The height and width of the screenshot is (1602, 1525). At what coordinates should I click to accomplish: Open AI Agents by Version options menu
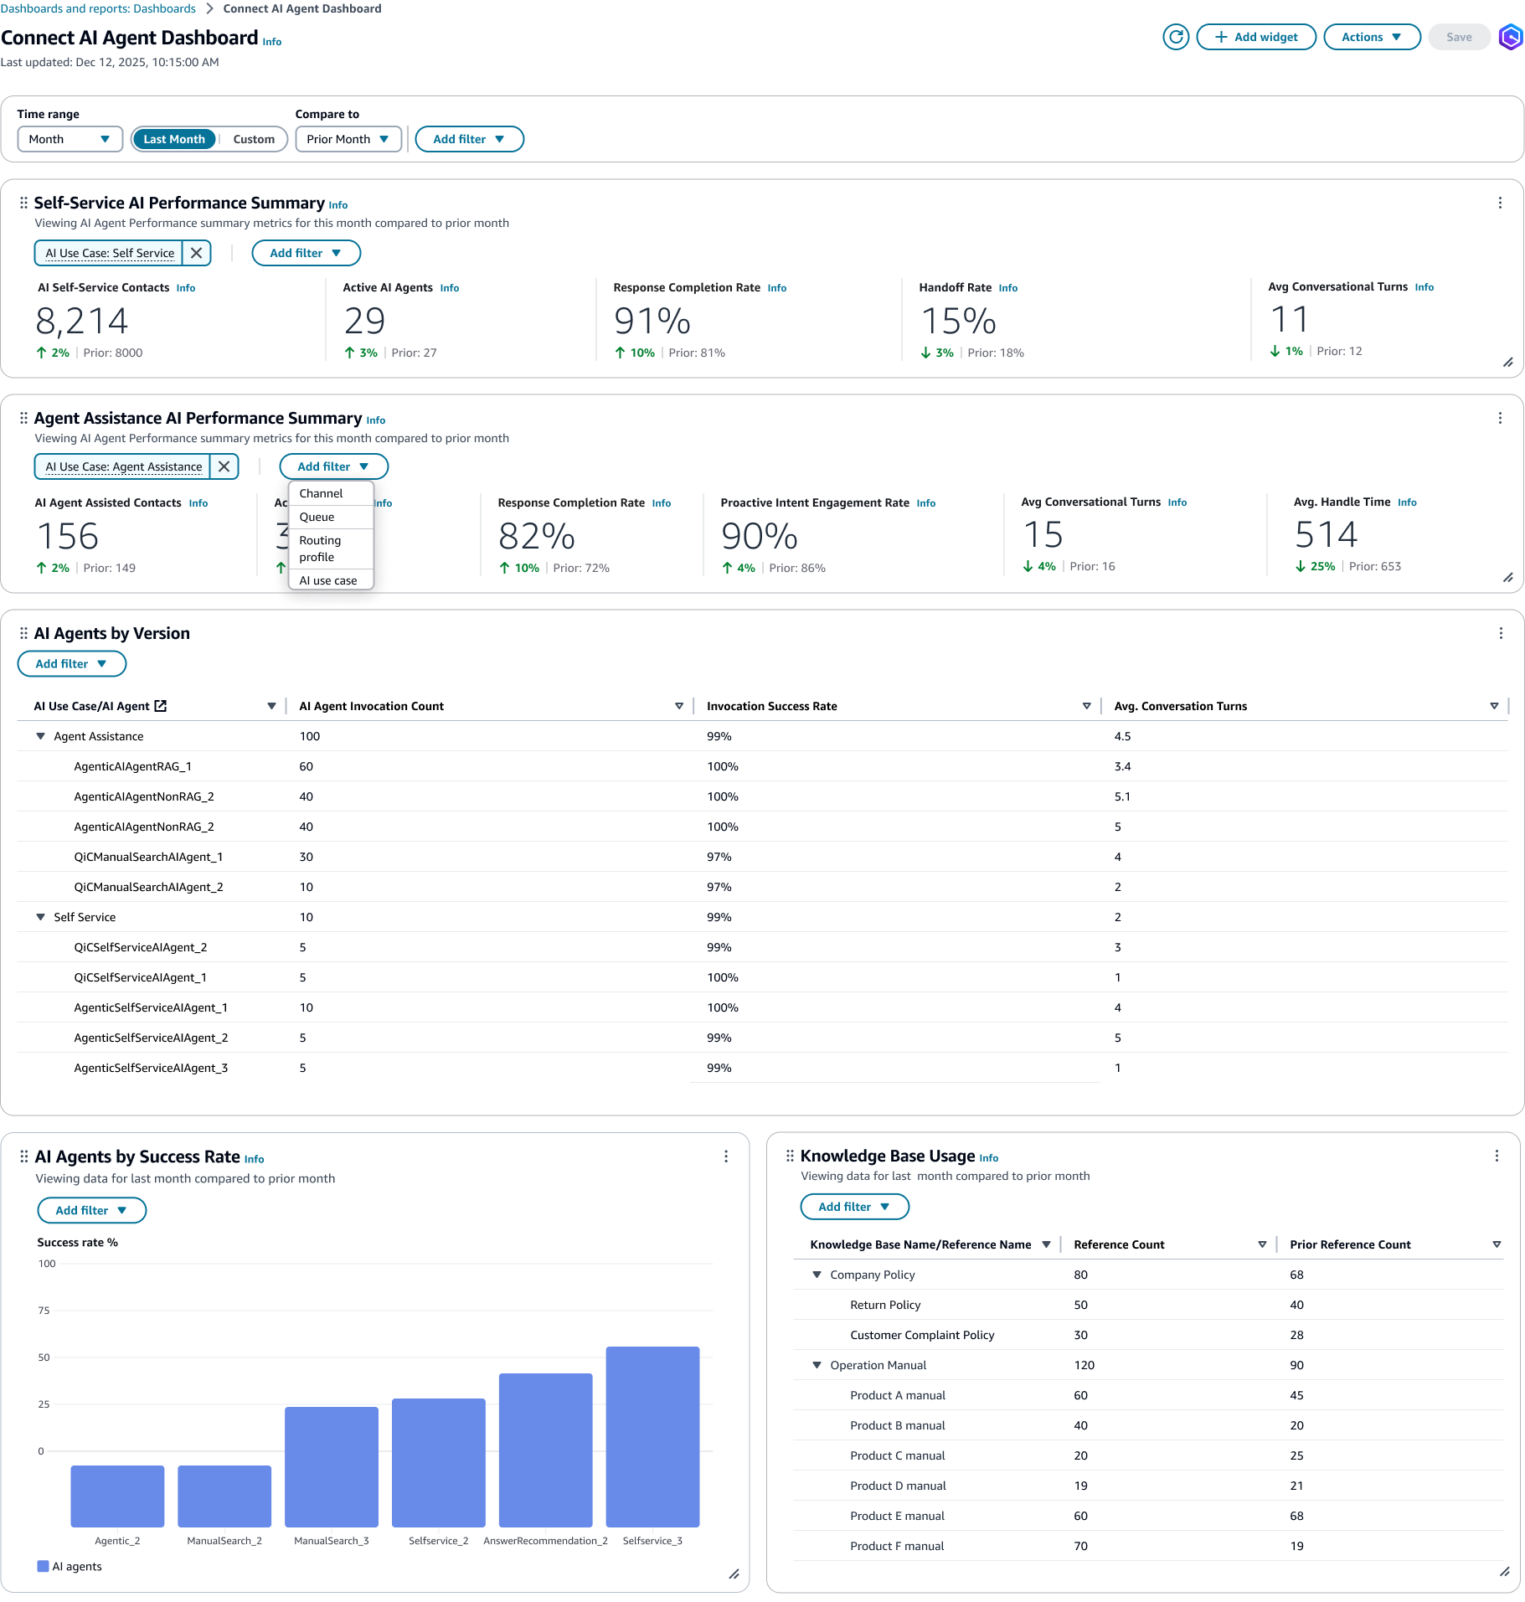tap(1500, 633)
